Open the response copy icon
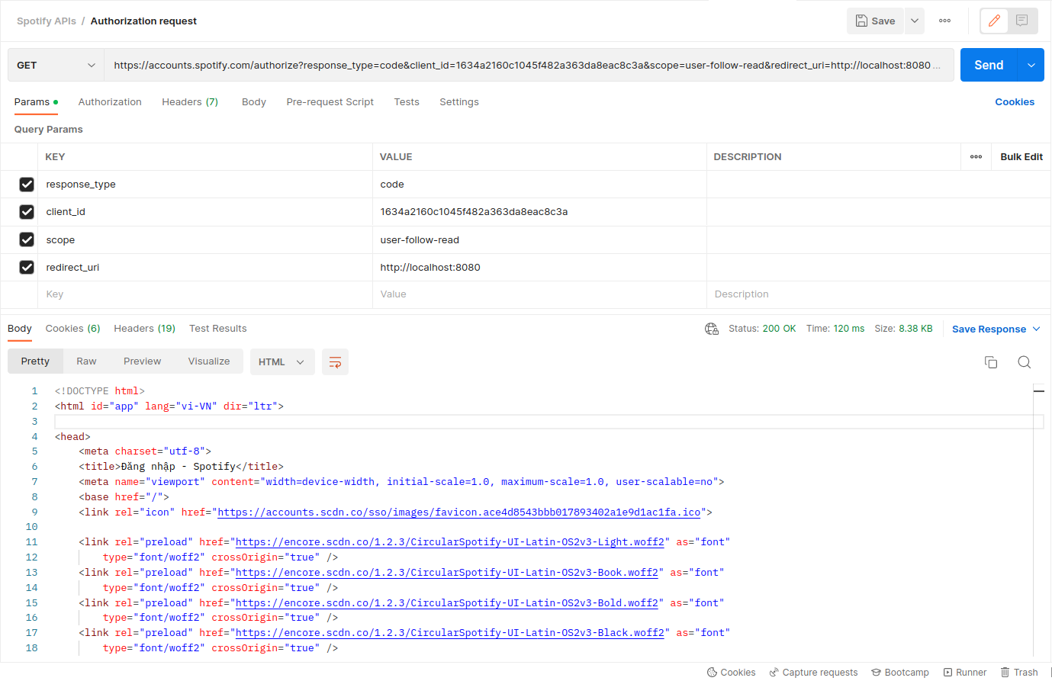The height and width of the screenshot is (681, 1052). (991, 361)
